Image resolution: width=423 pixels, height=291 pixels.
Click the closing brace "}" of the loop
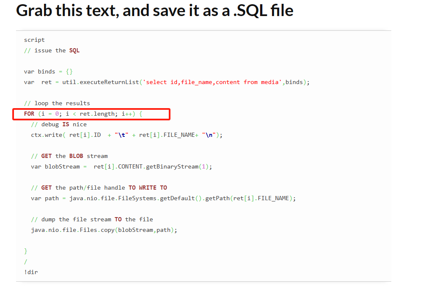26,251
